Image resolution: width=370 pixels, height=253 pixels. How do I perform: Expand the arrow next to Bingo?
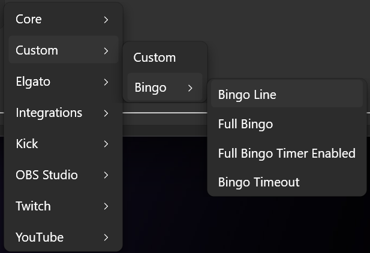click(x=190, y=88)
